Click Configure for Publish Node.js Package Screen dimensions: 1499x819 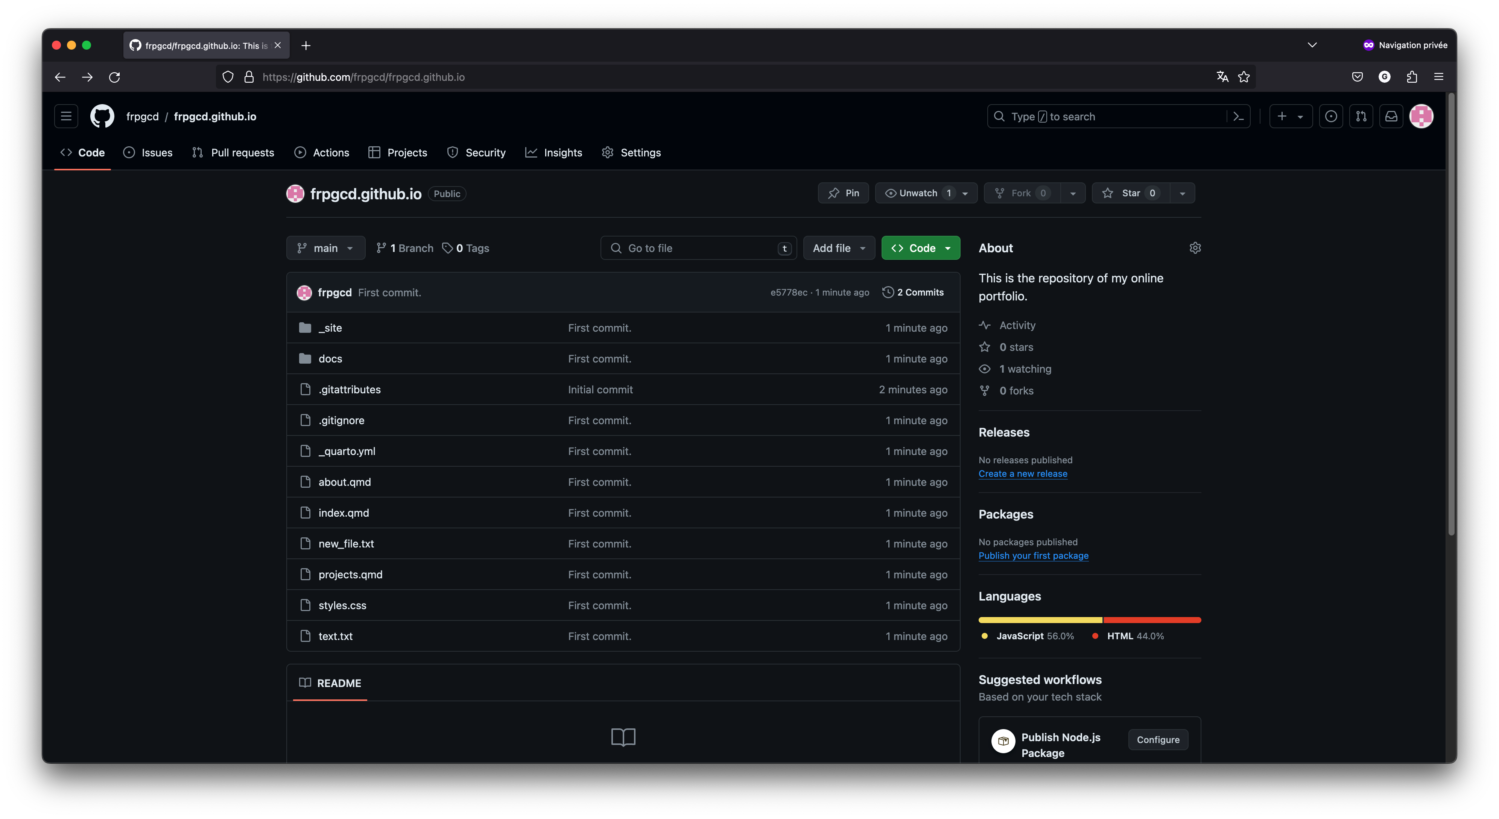1158,739
